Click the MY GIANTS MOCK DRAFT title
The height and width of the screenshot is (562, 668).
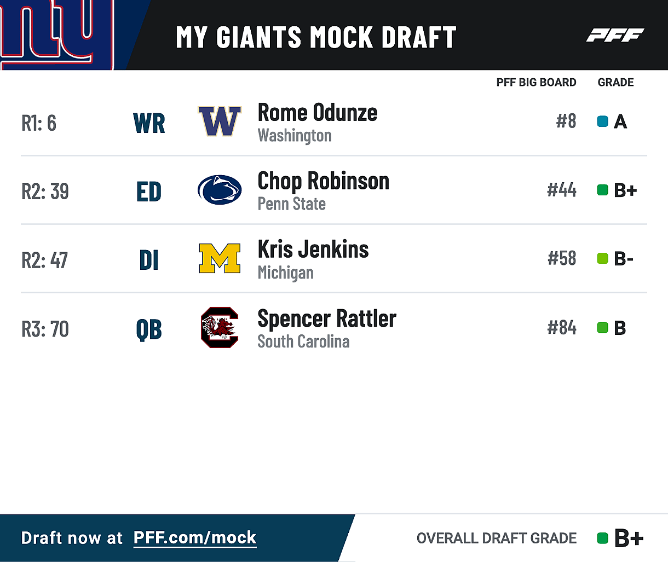click(x=316, y=37)
